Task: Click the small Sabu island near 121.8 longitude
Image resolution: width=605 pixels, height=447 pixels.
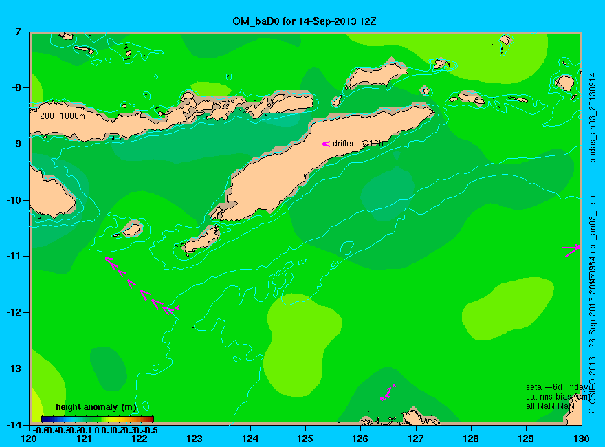Action: pyautogui.click(x=131, y=230)
